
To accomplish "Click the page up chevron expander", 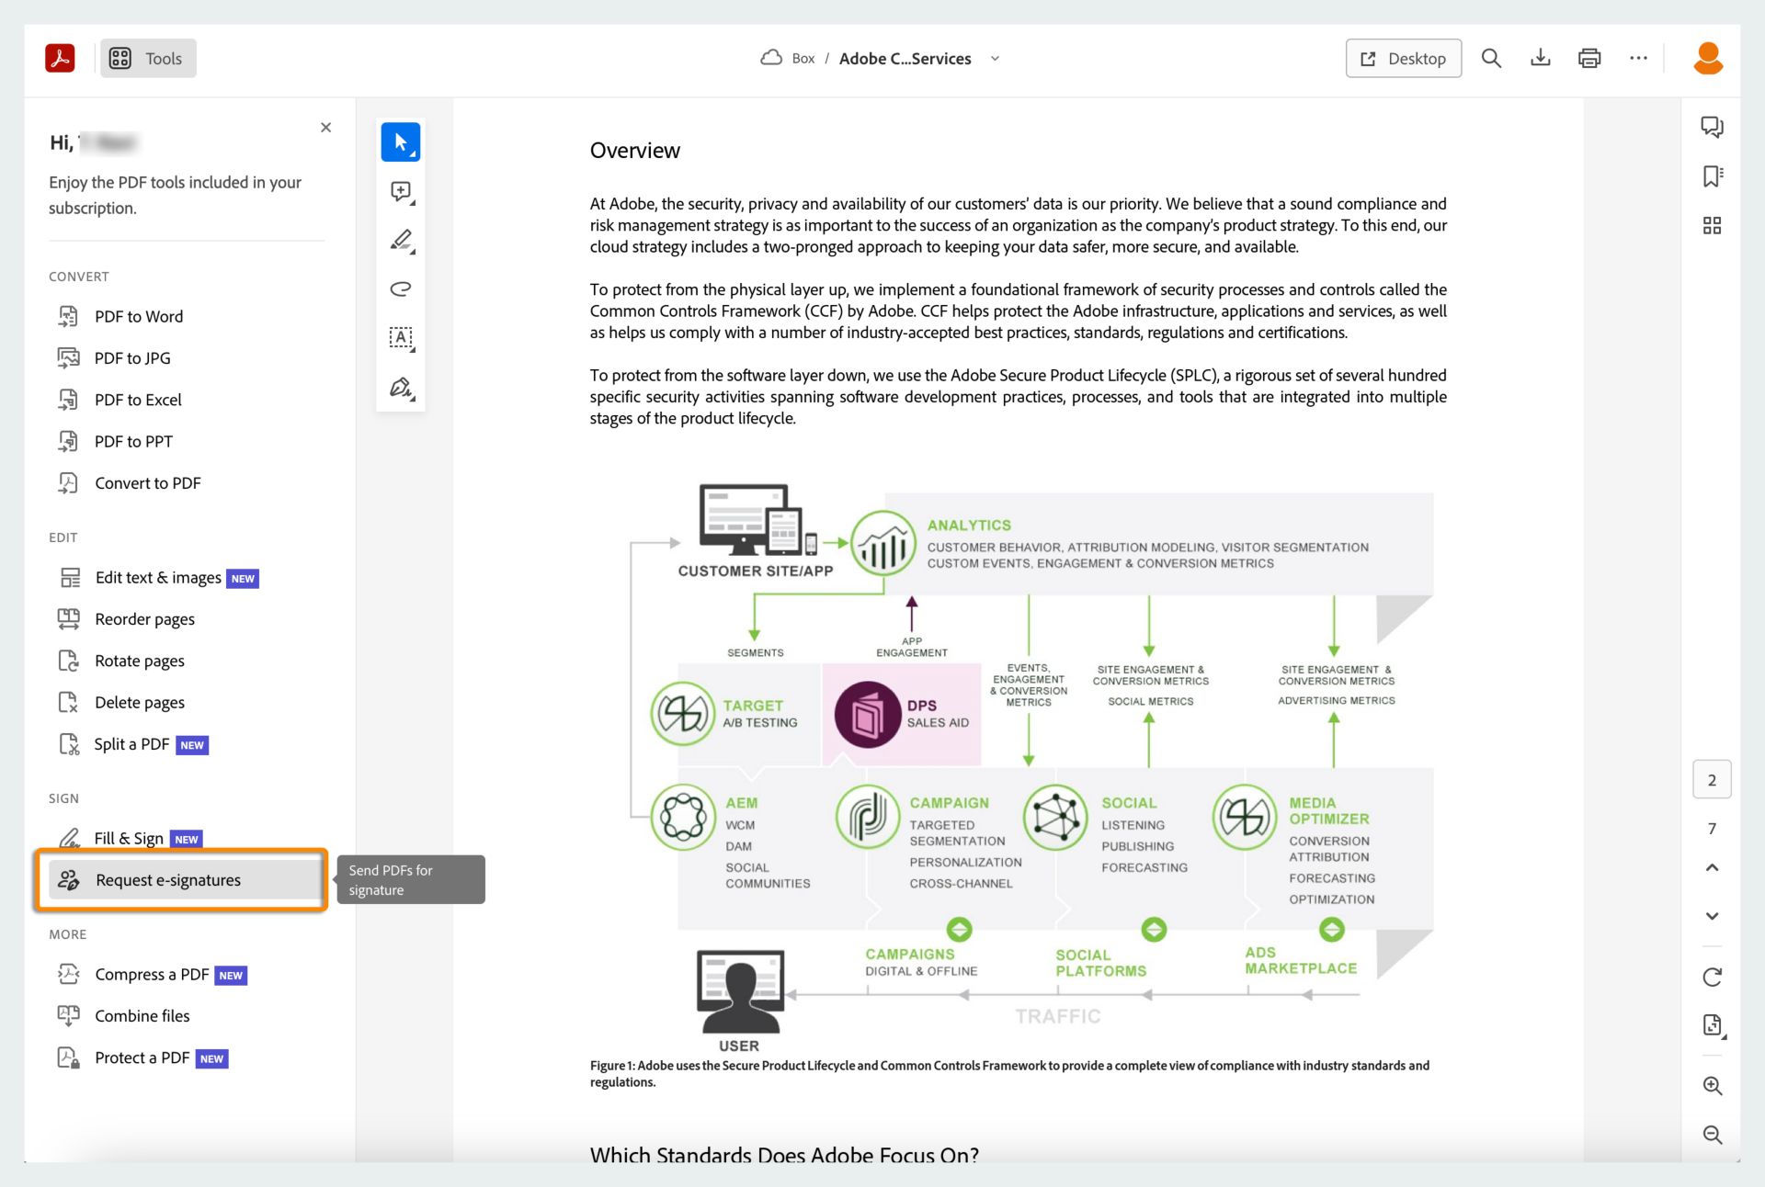I will (x=1712, y=867).
